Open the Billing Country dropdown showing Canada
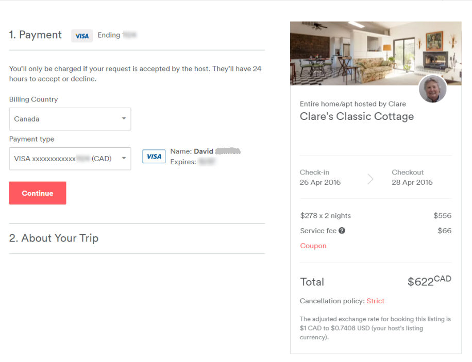The image size is (472, 362). (70, 119)
